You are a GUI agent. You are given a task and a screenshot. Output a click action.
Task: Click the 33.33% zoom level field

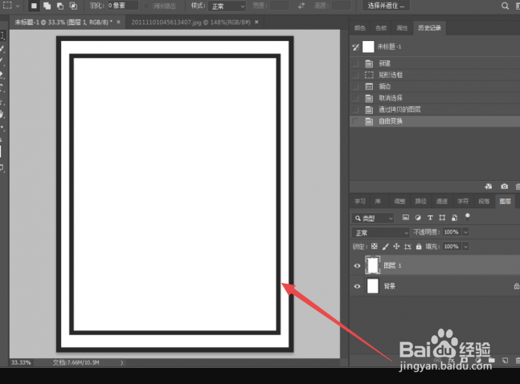[x=21, y=363]
